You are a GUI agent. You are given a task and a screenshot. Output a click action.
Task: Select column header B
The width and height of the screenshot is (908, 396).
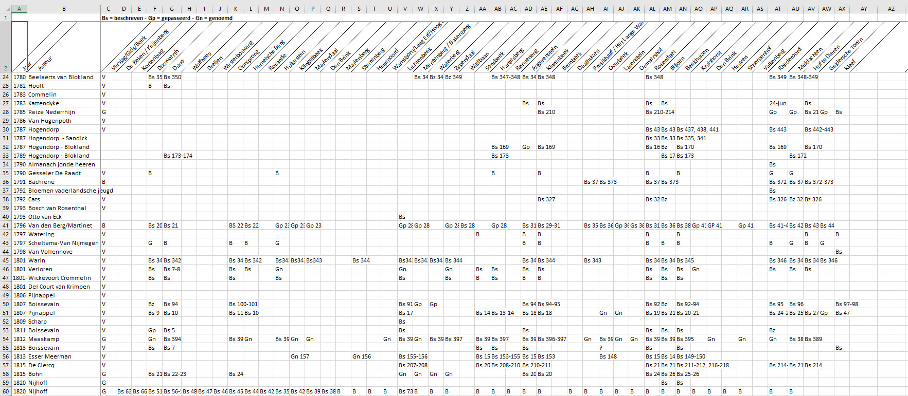click(64, 8)
